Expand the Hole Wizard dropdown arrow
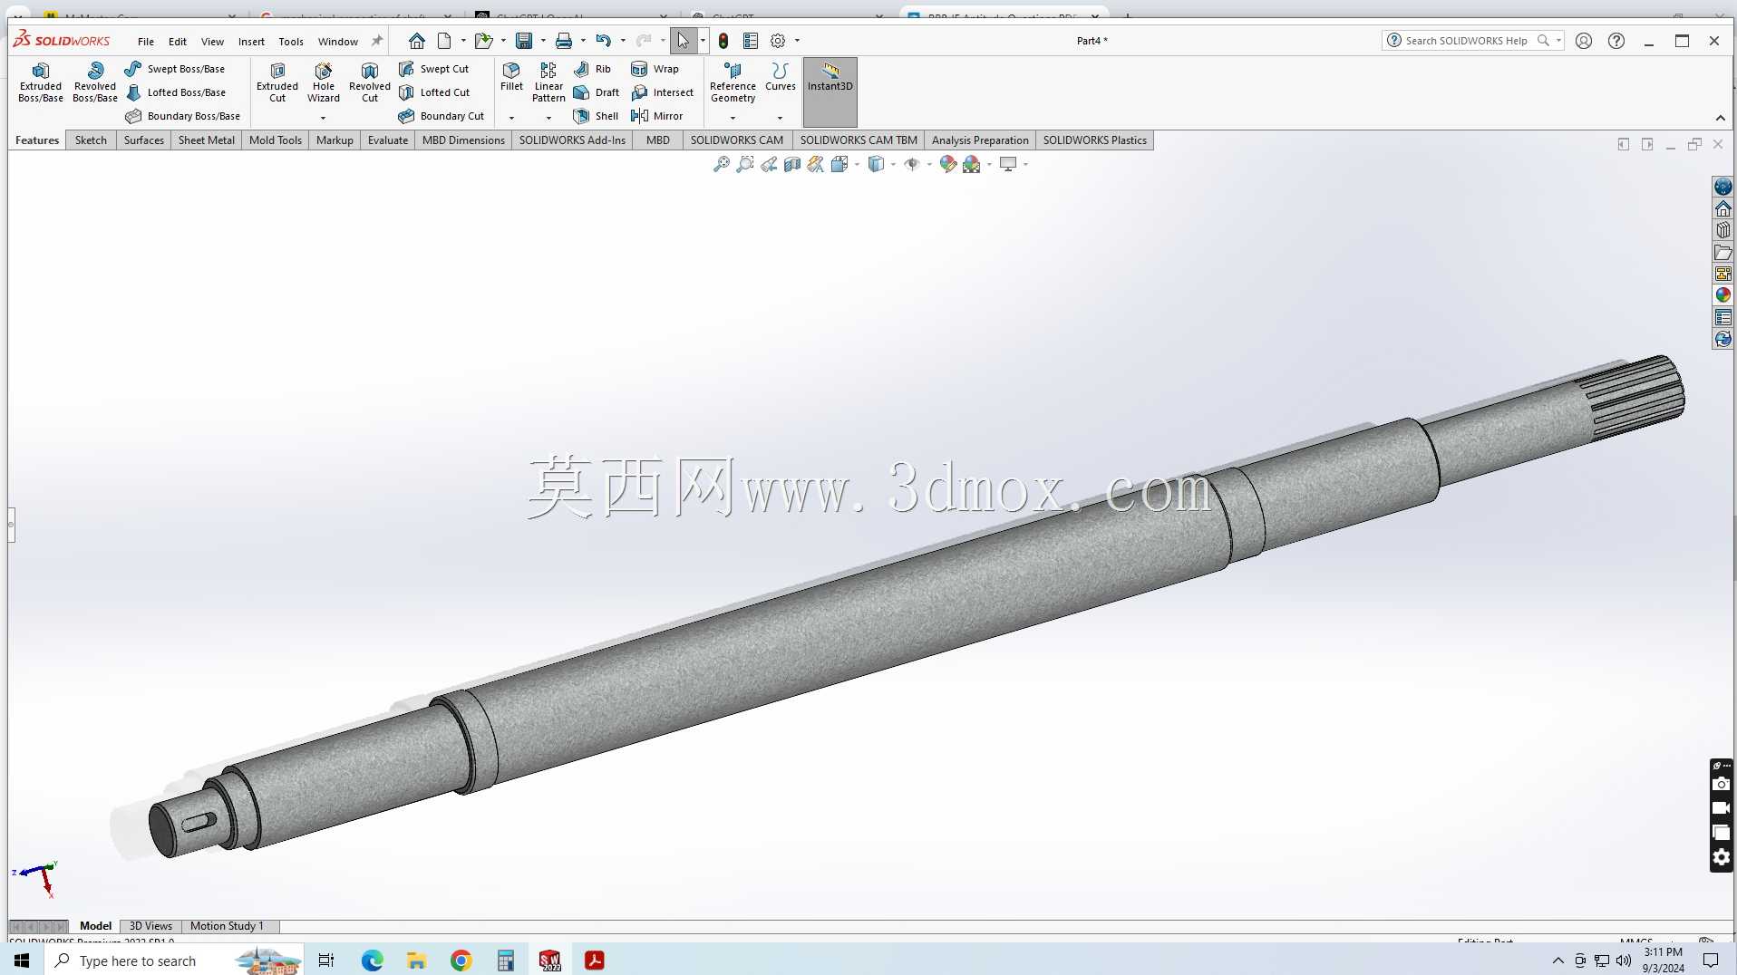The width and height of the screenshot is (1737, 975). click(x=323, y=118)
